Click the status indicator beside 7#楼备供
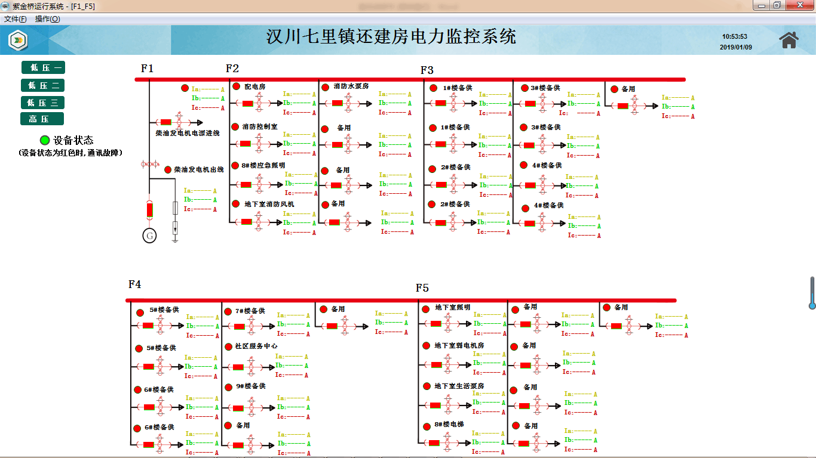The width and height of the screenshot is (816, 458). pyautogui.click(x=228, y=311)
